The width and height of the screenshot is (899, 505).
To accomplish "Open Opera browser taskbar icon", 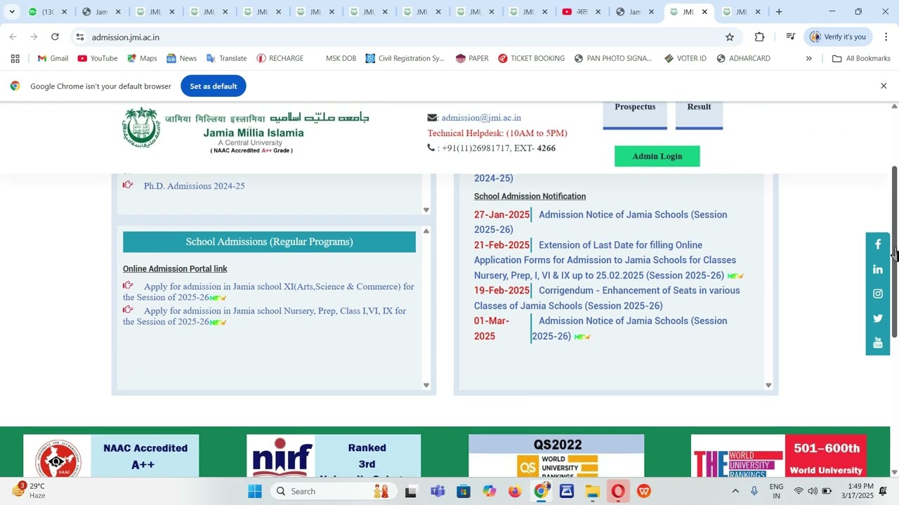I will [x=618, y=491].
